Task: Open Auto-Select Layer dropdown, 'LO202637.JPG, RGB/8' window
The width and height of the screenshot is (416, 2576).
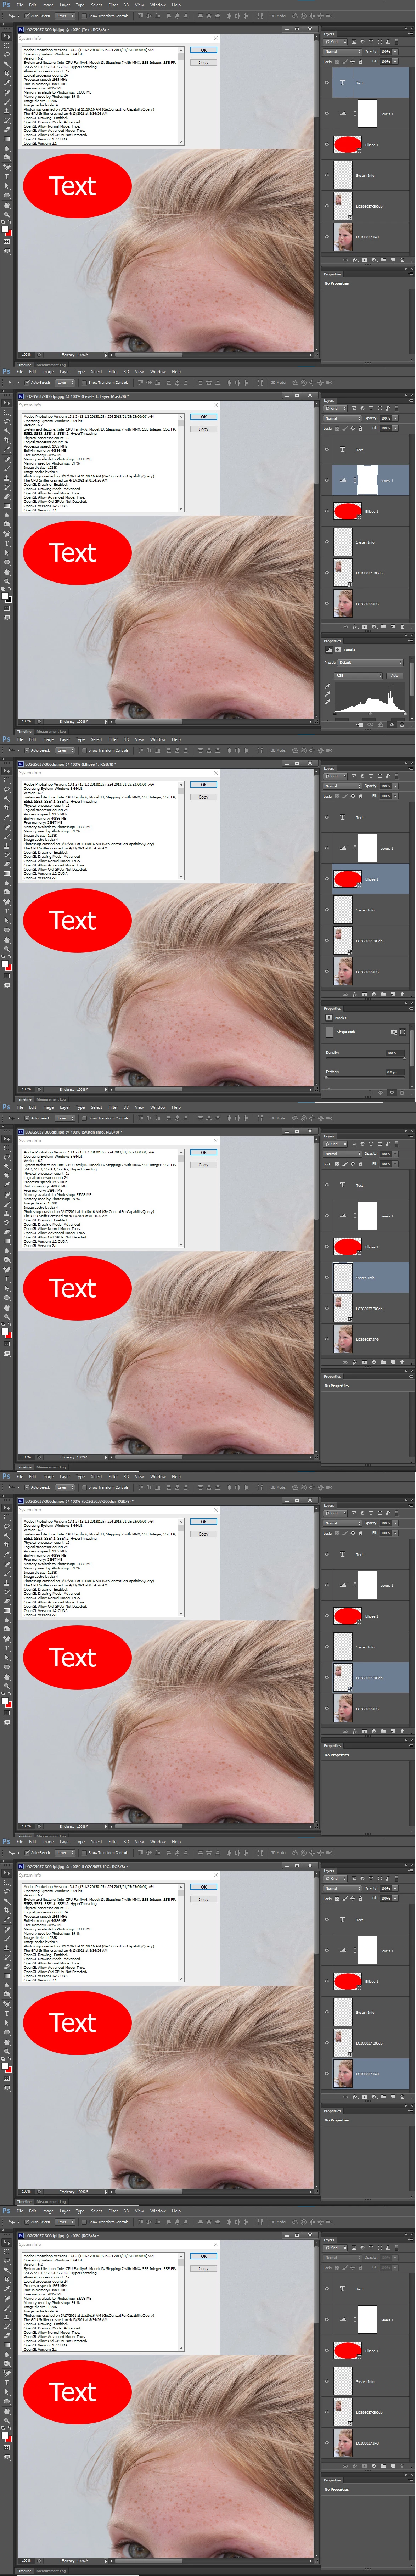Action: tap(65, 1853)
